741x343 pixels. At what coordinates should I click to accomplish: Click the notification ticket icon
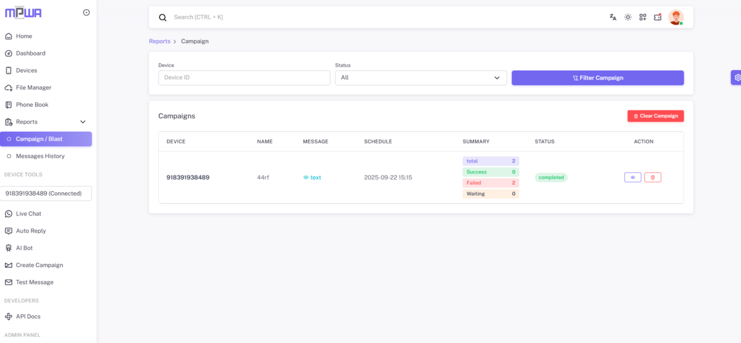click(x=658, y=17)
